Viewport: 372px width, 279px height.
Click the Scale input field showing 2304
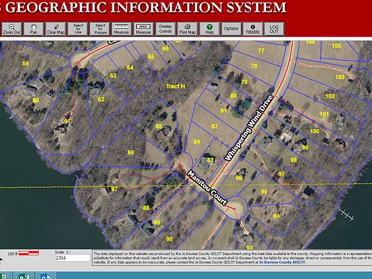coord(72,258)
